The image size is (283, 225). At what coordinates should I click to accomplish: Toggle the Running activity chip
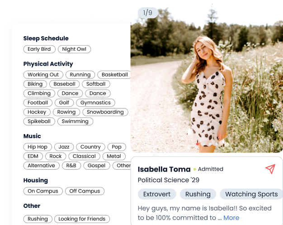(80, 75)
